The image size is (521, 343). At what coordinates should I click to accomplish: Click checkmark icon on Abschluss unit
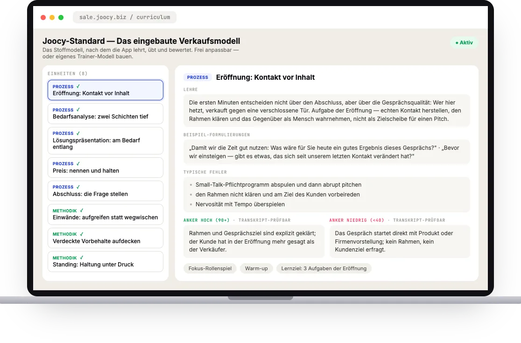(78, 187)
